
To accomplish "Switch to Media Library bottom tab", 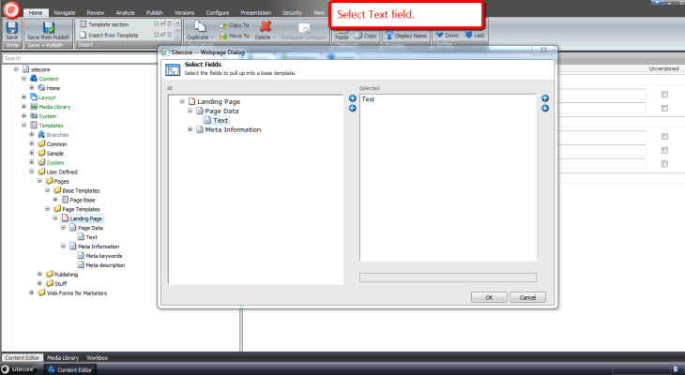I will coord(63,357).
